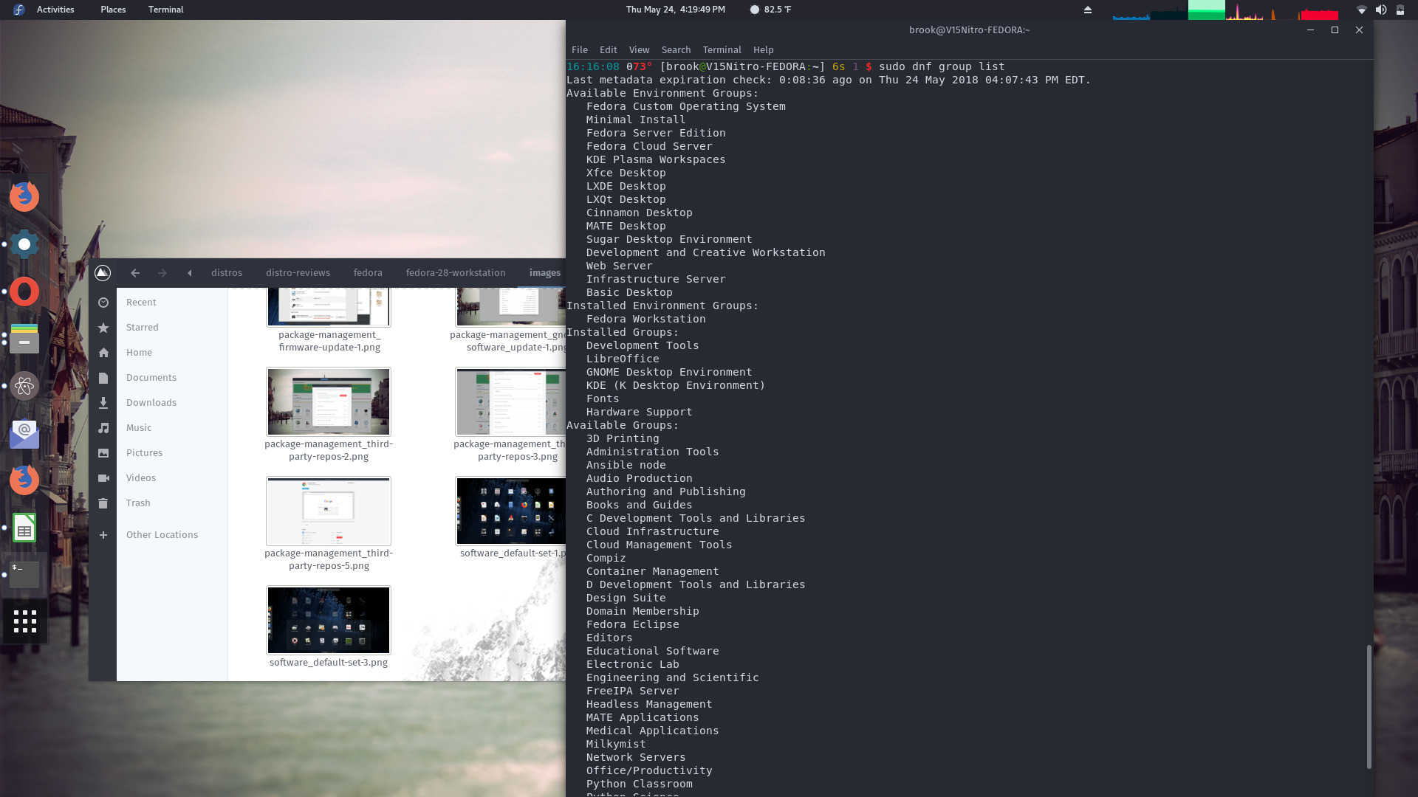This screenshot has width=1418, height=797.
Task: Select package-management_third-party-repos-3.png thumbnail
Action: click(x=511, y=402)
